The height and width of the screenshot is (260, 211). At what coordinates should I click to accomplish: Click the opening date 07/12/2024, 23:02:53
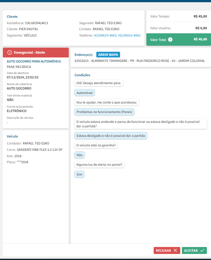point(22,77)
